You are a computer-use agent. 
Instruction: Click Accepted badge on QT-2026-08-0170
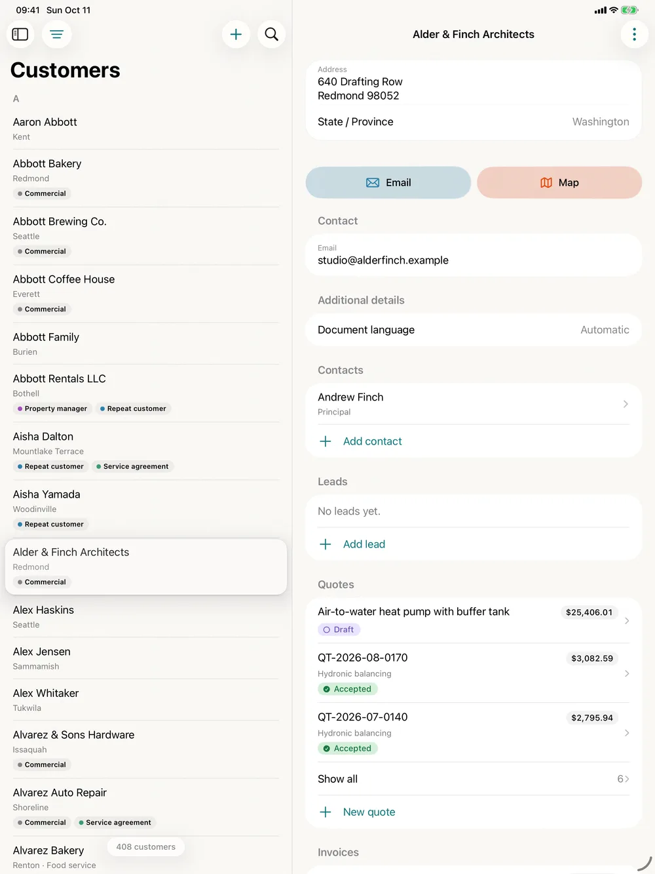(x=348, y=689)
